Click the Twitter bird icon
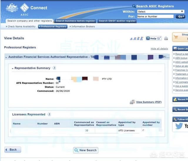This screenshot has width=188, height=161. [x=179, y=126]
